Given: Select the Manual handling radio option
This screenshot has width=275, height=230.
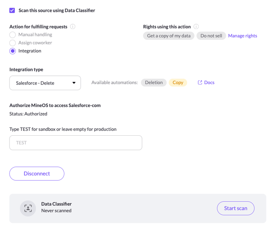Looking at the screenshot, I should (13, 35).
